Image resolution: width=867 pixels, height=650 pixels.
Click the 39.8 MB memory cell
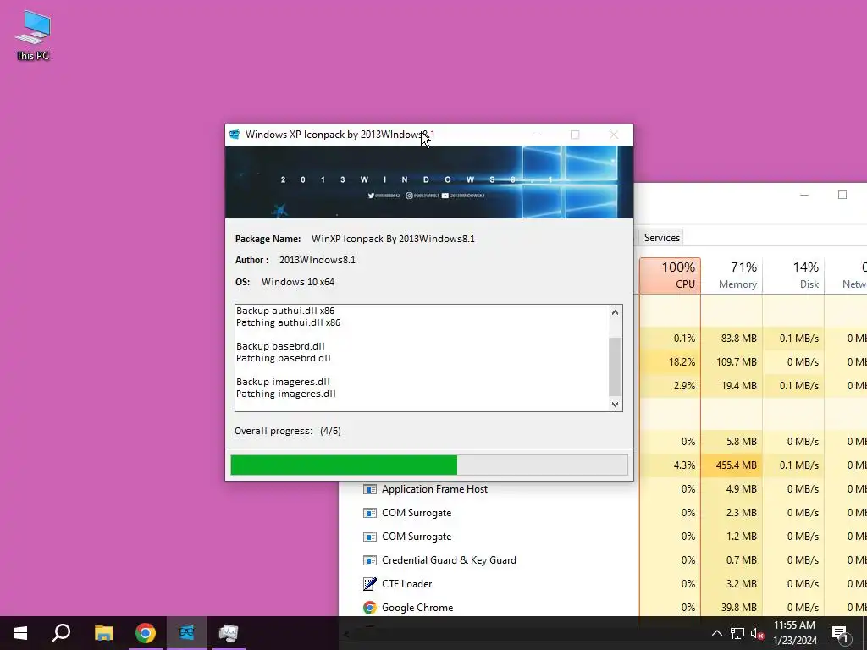[732, 608]
